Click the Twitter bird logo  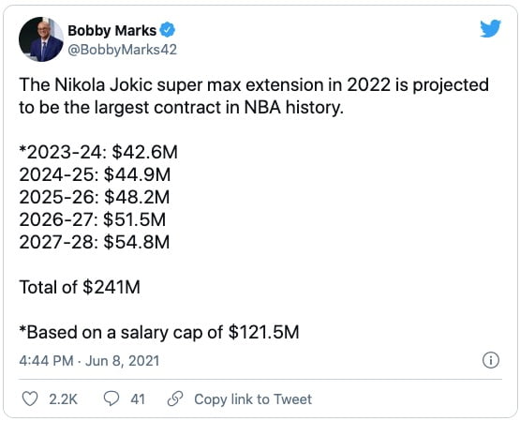(490, 28)
